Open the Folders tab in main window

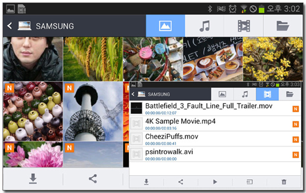283,26
